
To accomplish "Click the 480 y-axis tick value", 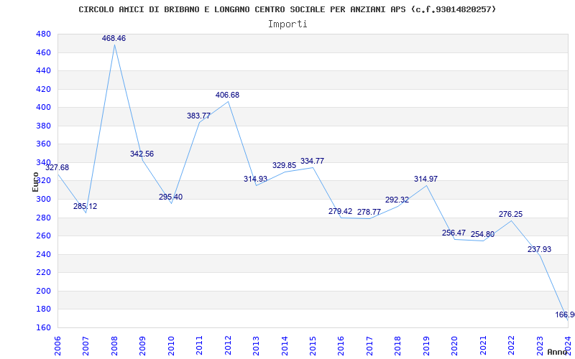I will [43, 34].
